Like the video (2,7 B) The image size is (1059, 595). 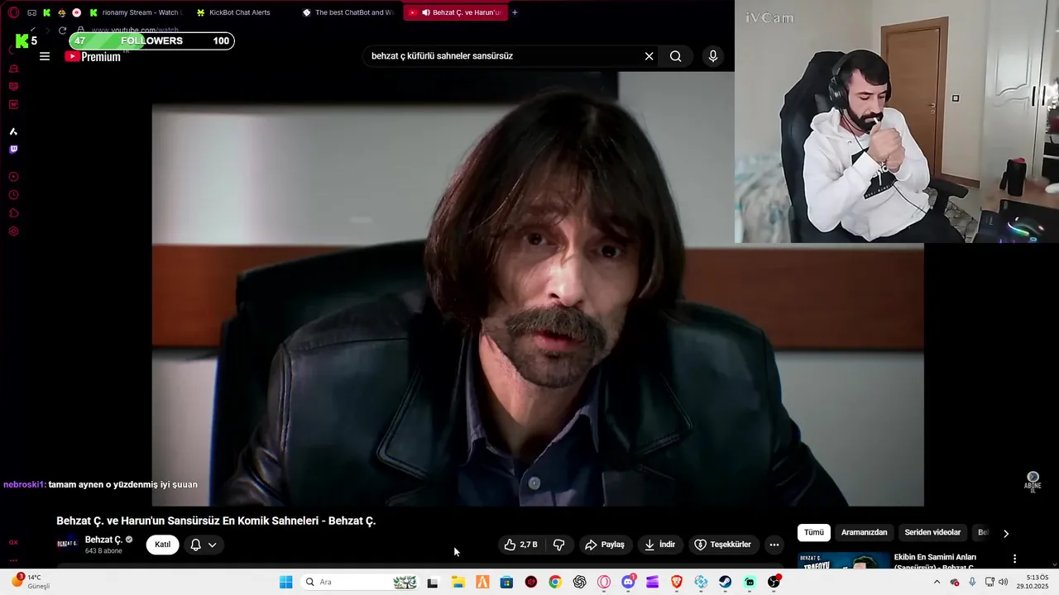click(x=521, y=545)
